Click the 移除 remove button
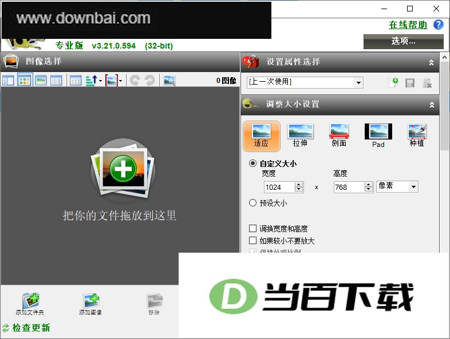This screenshot has height=339, width=450. coord(155,304)
